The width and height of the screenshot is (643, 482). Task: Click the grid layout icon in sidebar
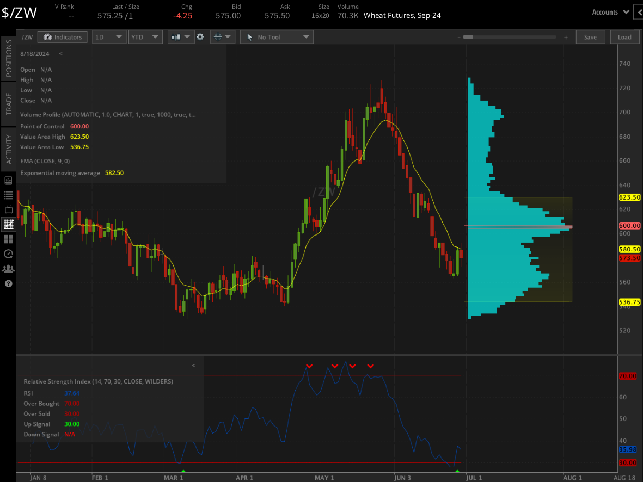tap(8, 239)
